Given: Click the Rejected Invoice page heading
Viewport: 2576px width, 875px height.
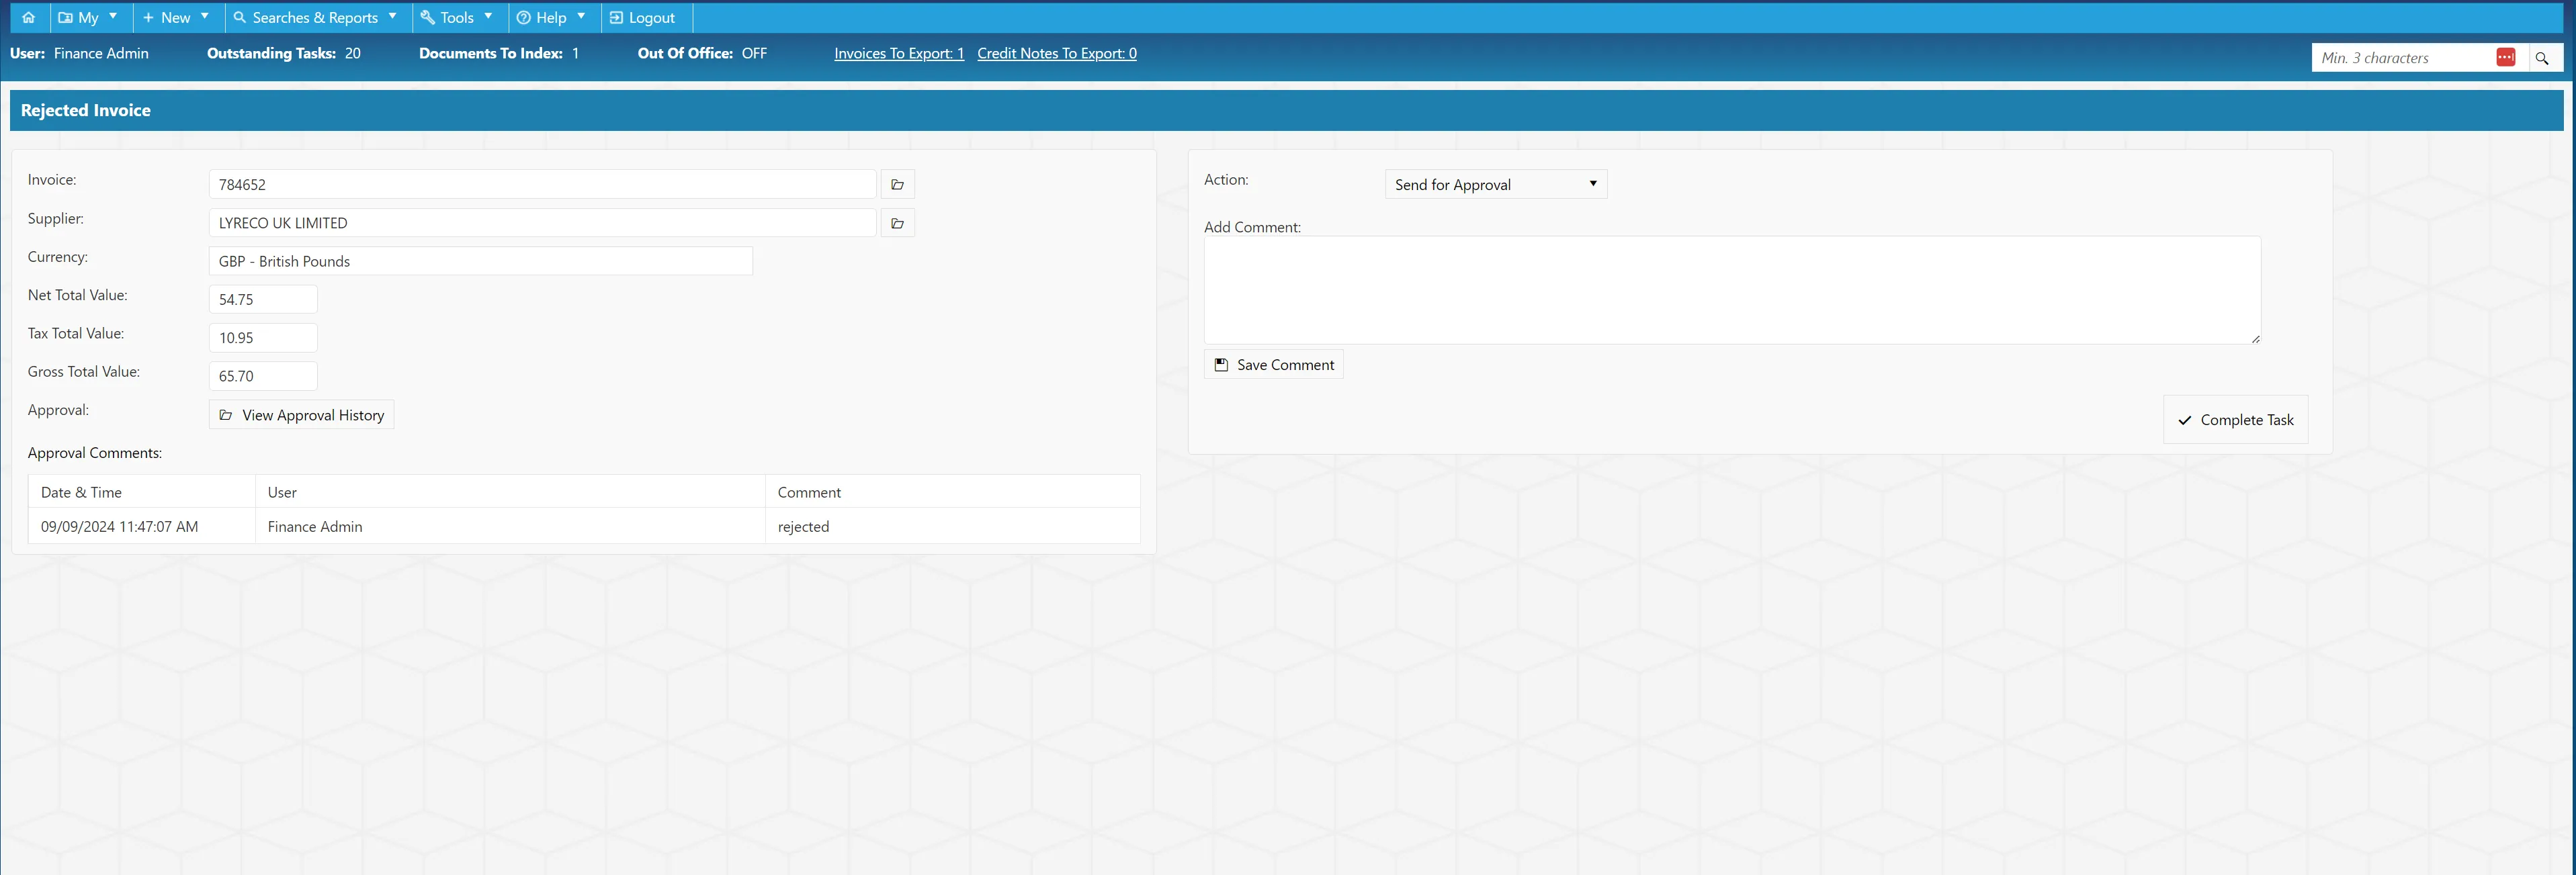Looking at the screenshot, I should (86, 110).
